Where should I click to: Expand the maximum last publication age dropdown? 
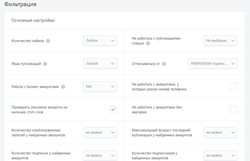220,132
